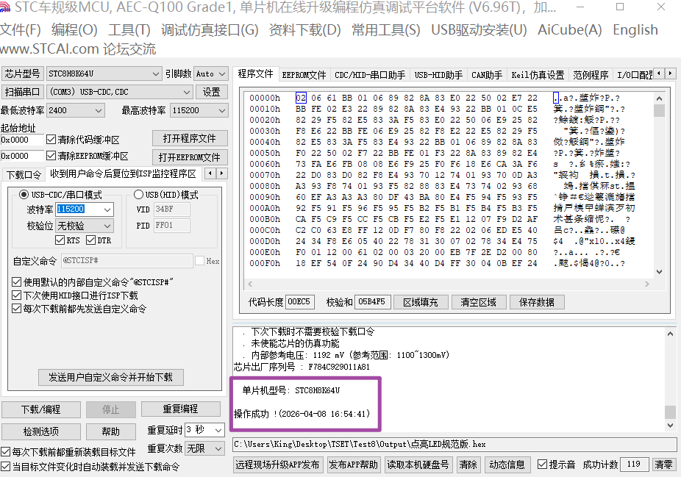Open the 常用工具(S) menu

click(385, 30)
